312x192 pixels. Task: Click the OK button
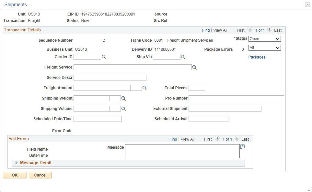pos(15,175)
